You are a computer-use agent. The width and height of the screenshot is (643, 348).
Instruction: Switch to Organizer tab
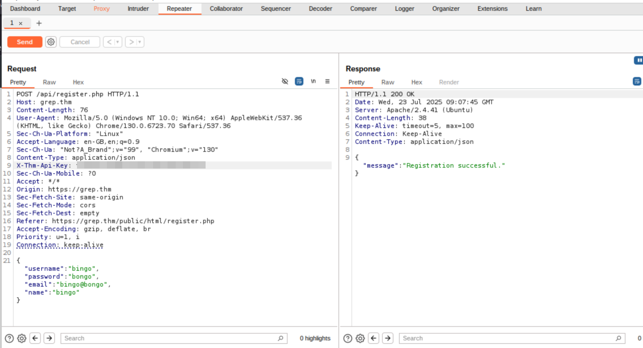(446, 9)
